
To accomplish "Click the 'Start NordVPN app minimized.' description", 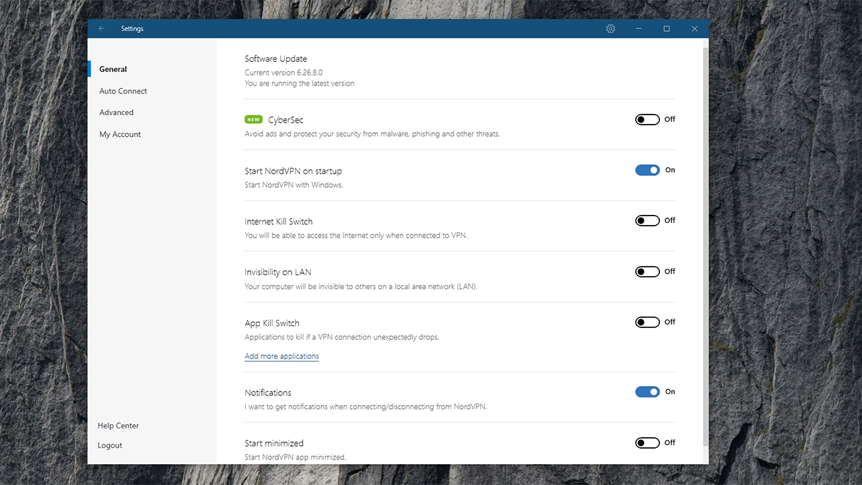I will 295,457.
